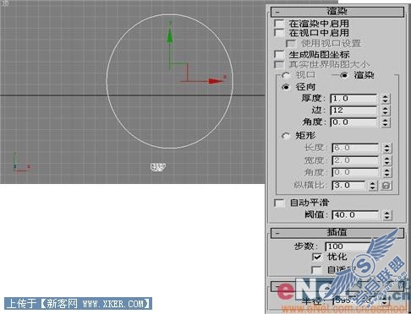Click the 阈值 spinner arrows
Screen dimensions: 411x314
tap(386, 215)
